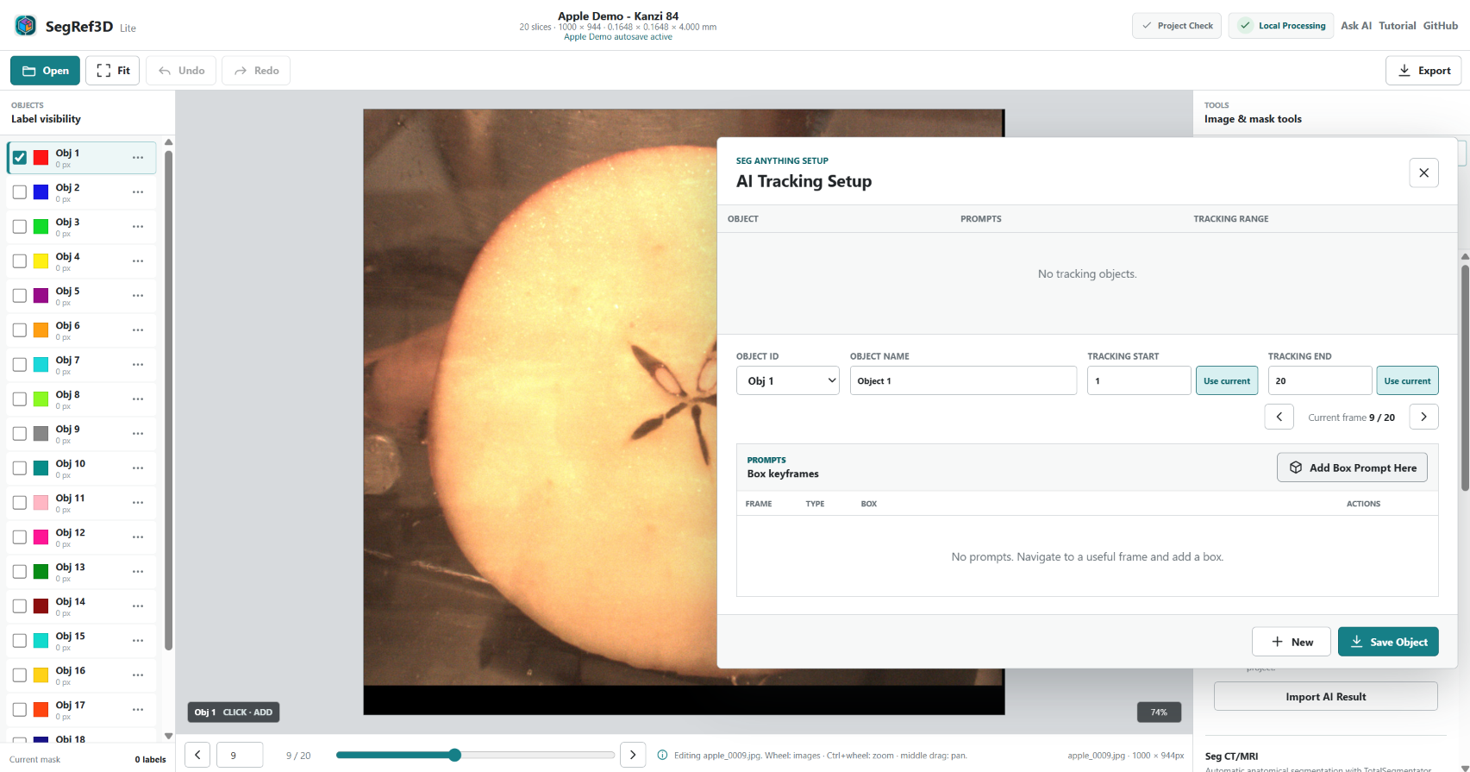
Task: Open Ask AI in the header
Action: (1356, 26)
